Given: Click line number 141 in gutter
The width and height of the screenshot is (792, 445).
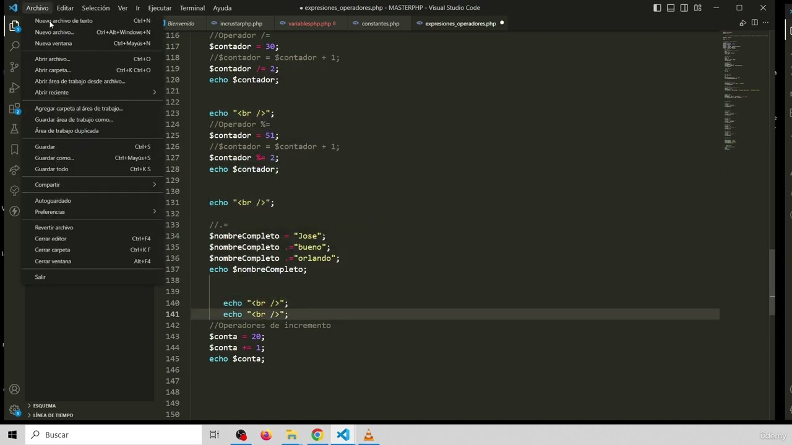Looking at the screenshot, I should pyautogui.click(x=172, y=314).
